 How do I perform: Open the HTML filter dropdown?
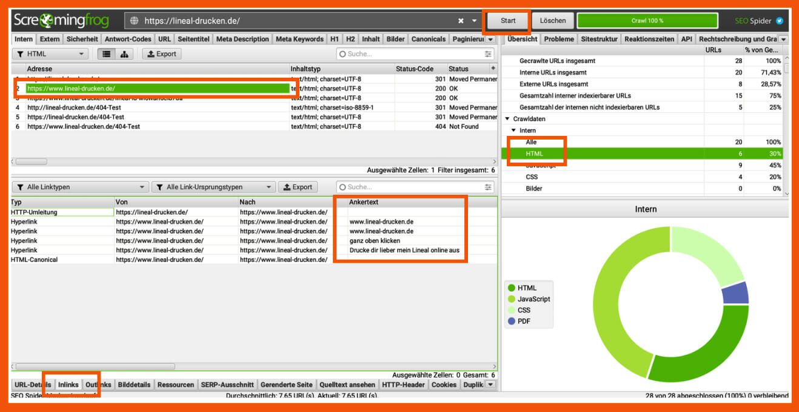pos(50,54)
